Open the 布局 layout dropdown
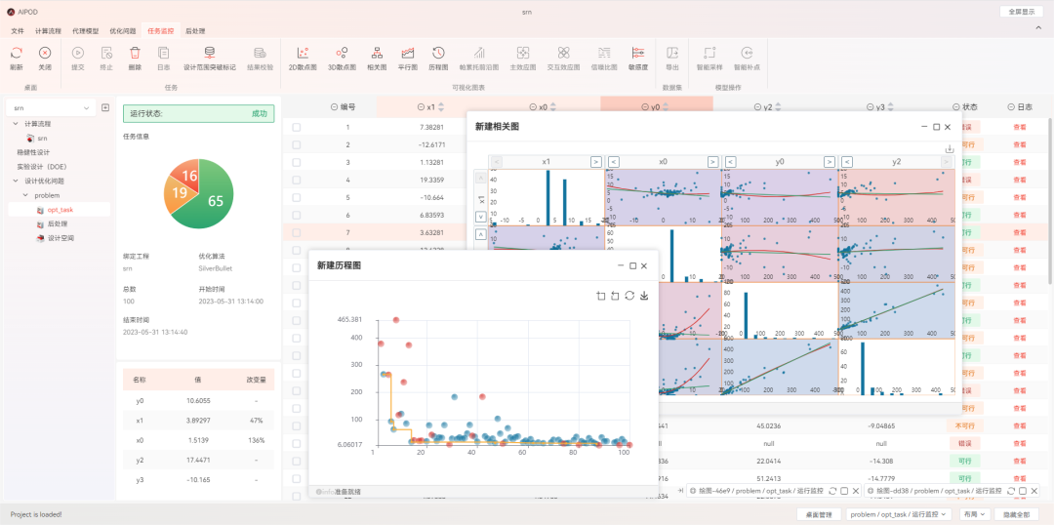1054x525 pixels. [973, 513]
